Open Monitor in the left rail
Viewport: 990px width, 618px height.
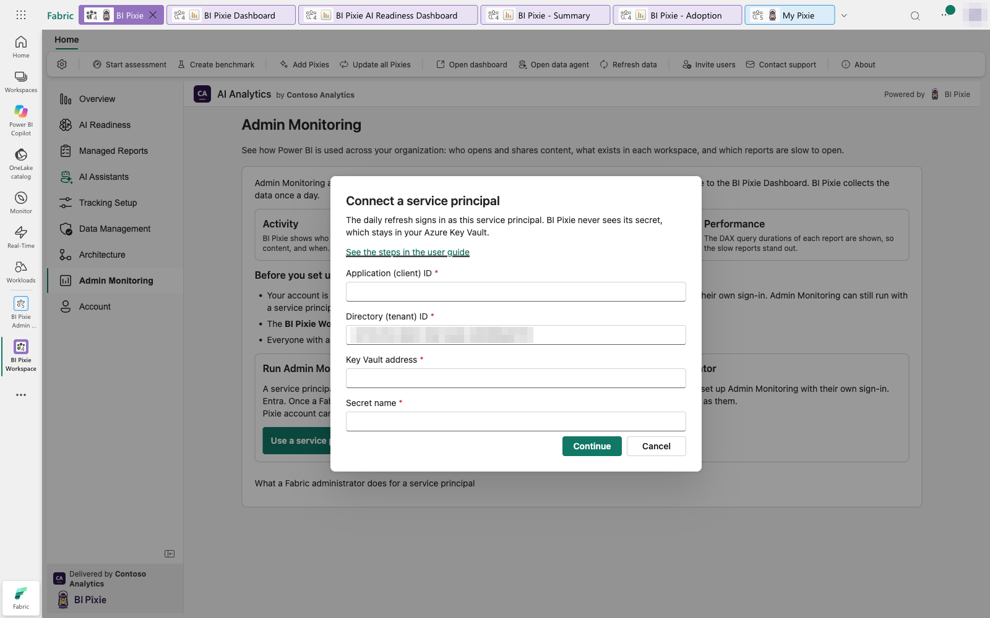[x=21, y=203]
